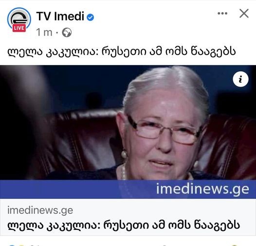Open the TV Imedi profile avatar
This screenshot has height=246, width=256.
[19, 19]
